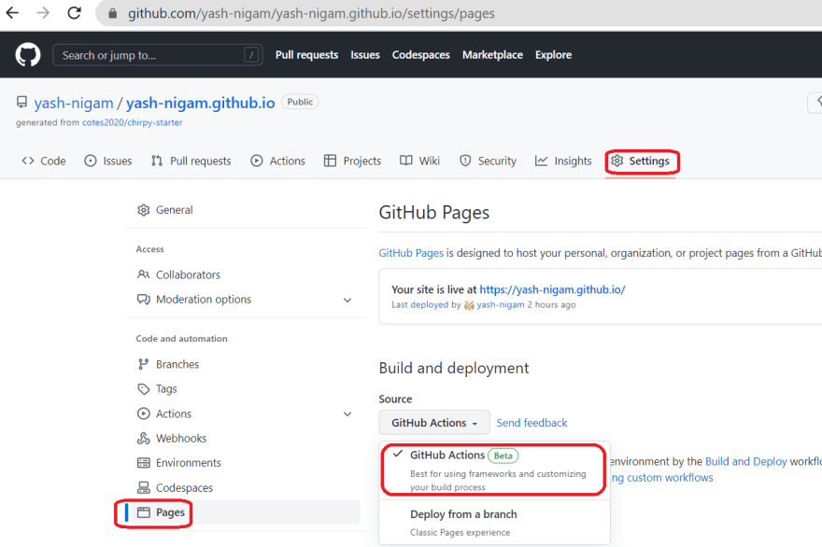Switch to the repository Wiki tab
The width and height of the screenshot is (822, 547).
[x=420, y=161]
